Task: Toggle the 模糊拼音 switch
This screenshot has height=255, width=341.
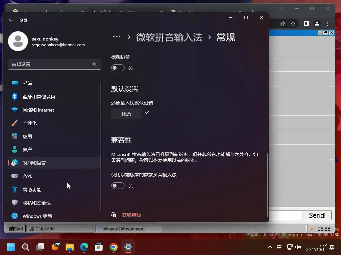Action: (x=118, y=68)
